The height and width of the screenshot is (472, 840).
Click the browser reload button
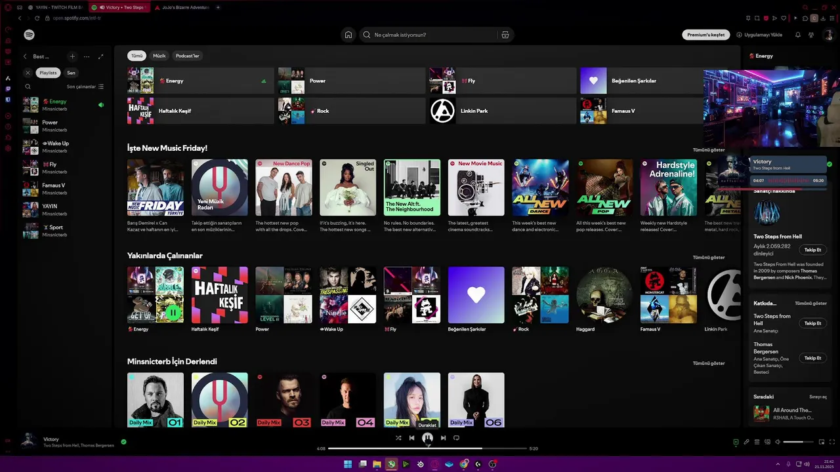(37, 18)
